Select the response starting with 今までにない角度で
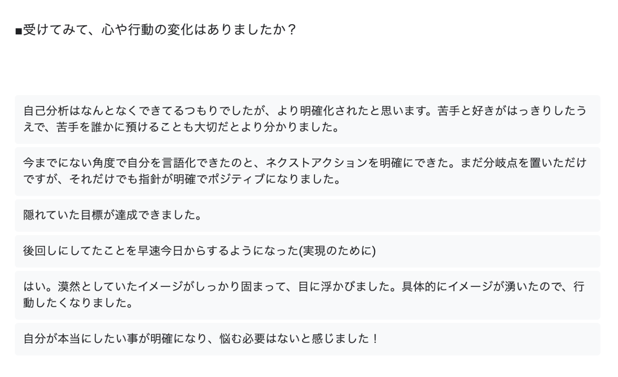Image resolution: width=618 pixels, height=377 pixels. [307, 171]
